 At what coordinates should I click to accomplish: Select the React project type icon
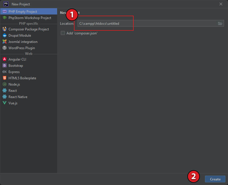coord(5,90)
